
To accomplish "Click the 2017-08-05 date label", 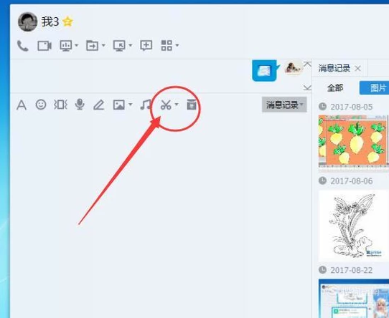I will [351, 107].
